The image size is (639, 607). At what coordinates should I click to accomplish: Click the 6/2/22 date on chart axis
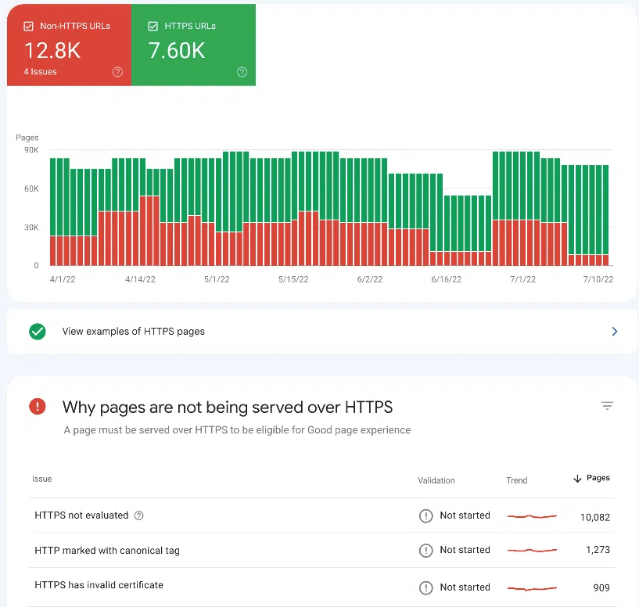click(370, 279)
